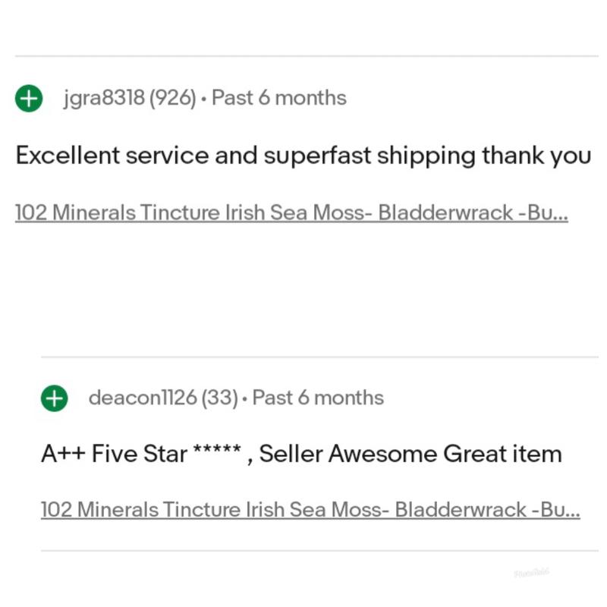
Task: Open the jgra8318 buyer profile
Action: pos(104,98)
